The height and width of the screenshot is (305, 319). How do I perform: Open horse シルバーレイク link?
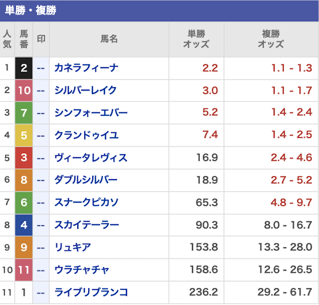(x=85, y=90)
